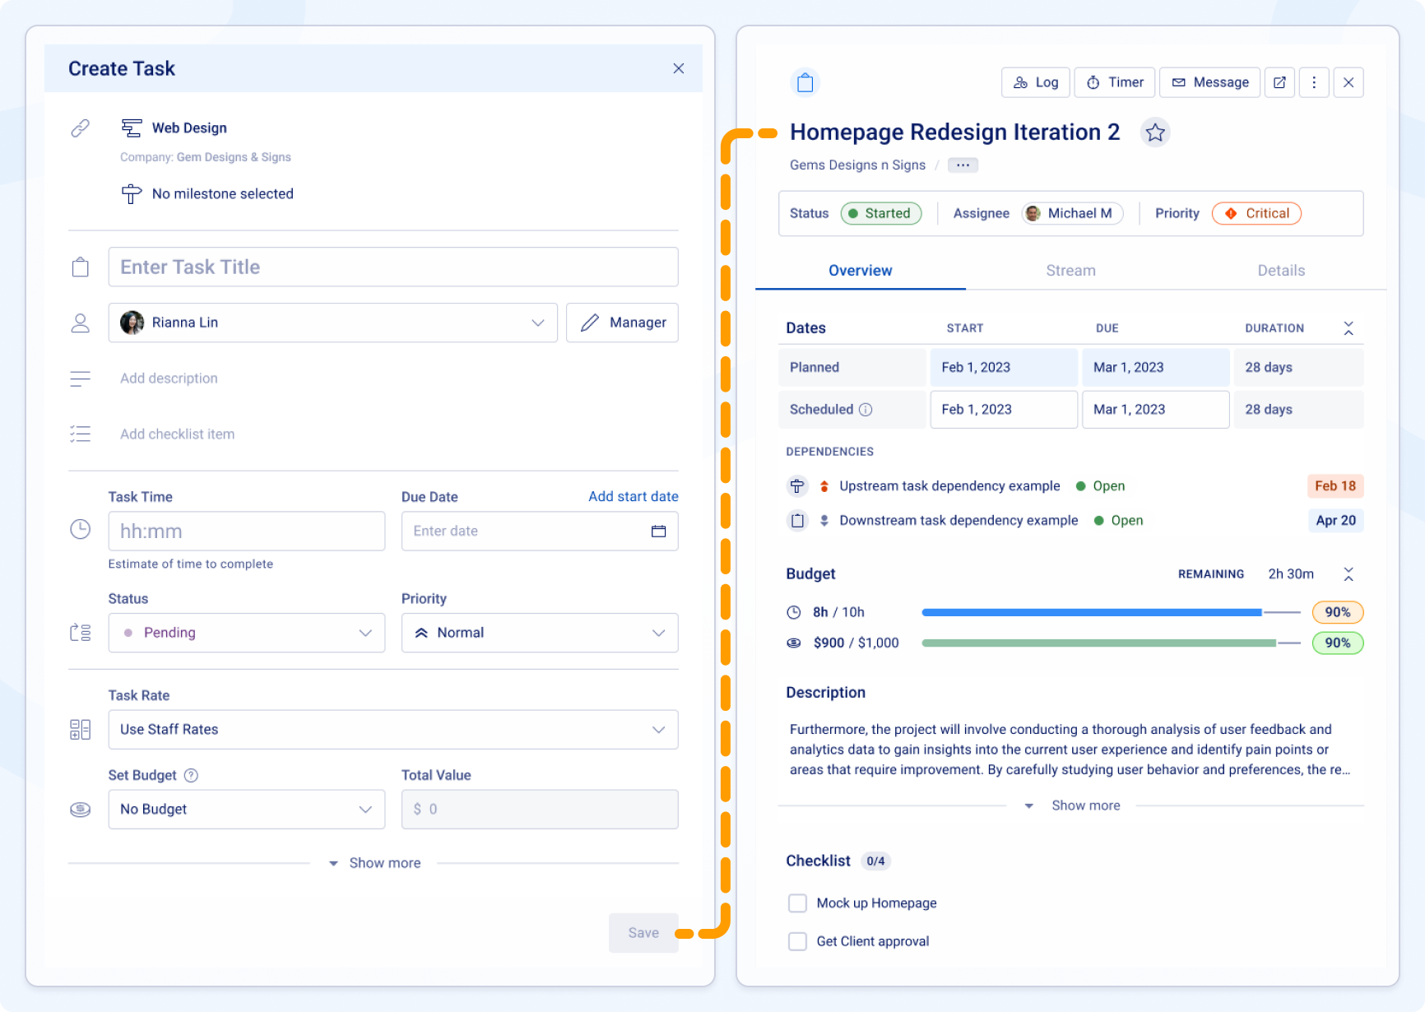Open Downstream task dependency example

tap(959, 521)
